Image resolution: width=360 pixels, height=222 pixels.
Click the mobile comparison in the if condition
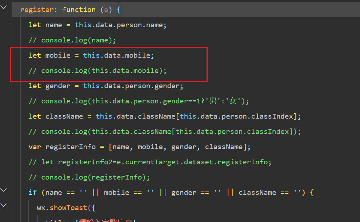[x=127, y=192]
